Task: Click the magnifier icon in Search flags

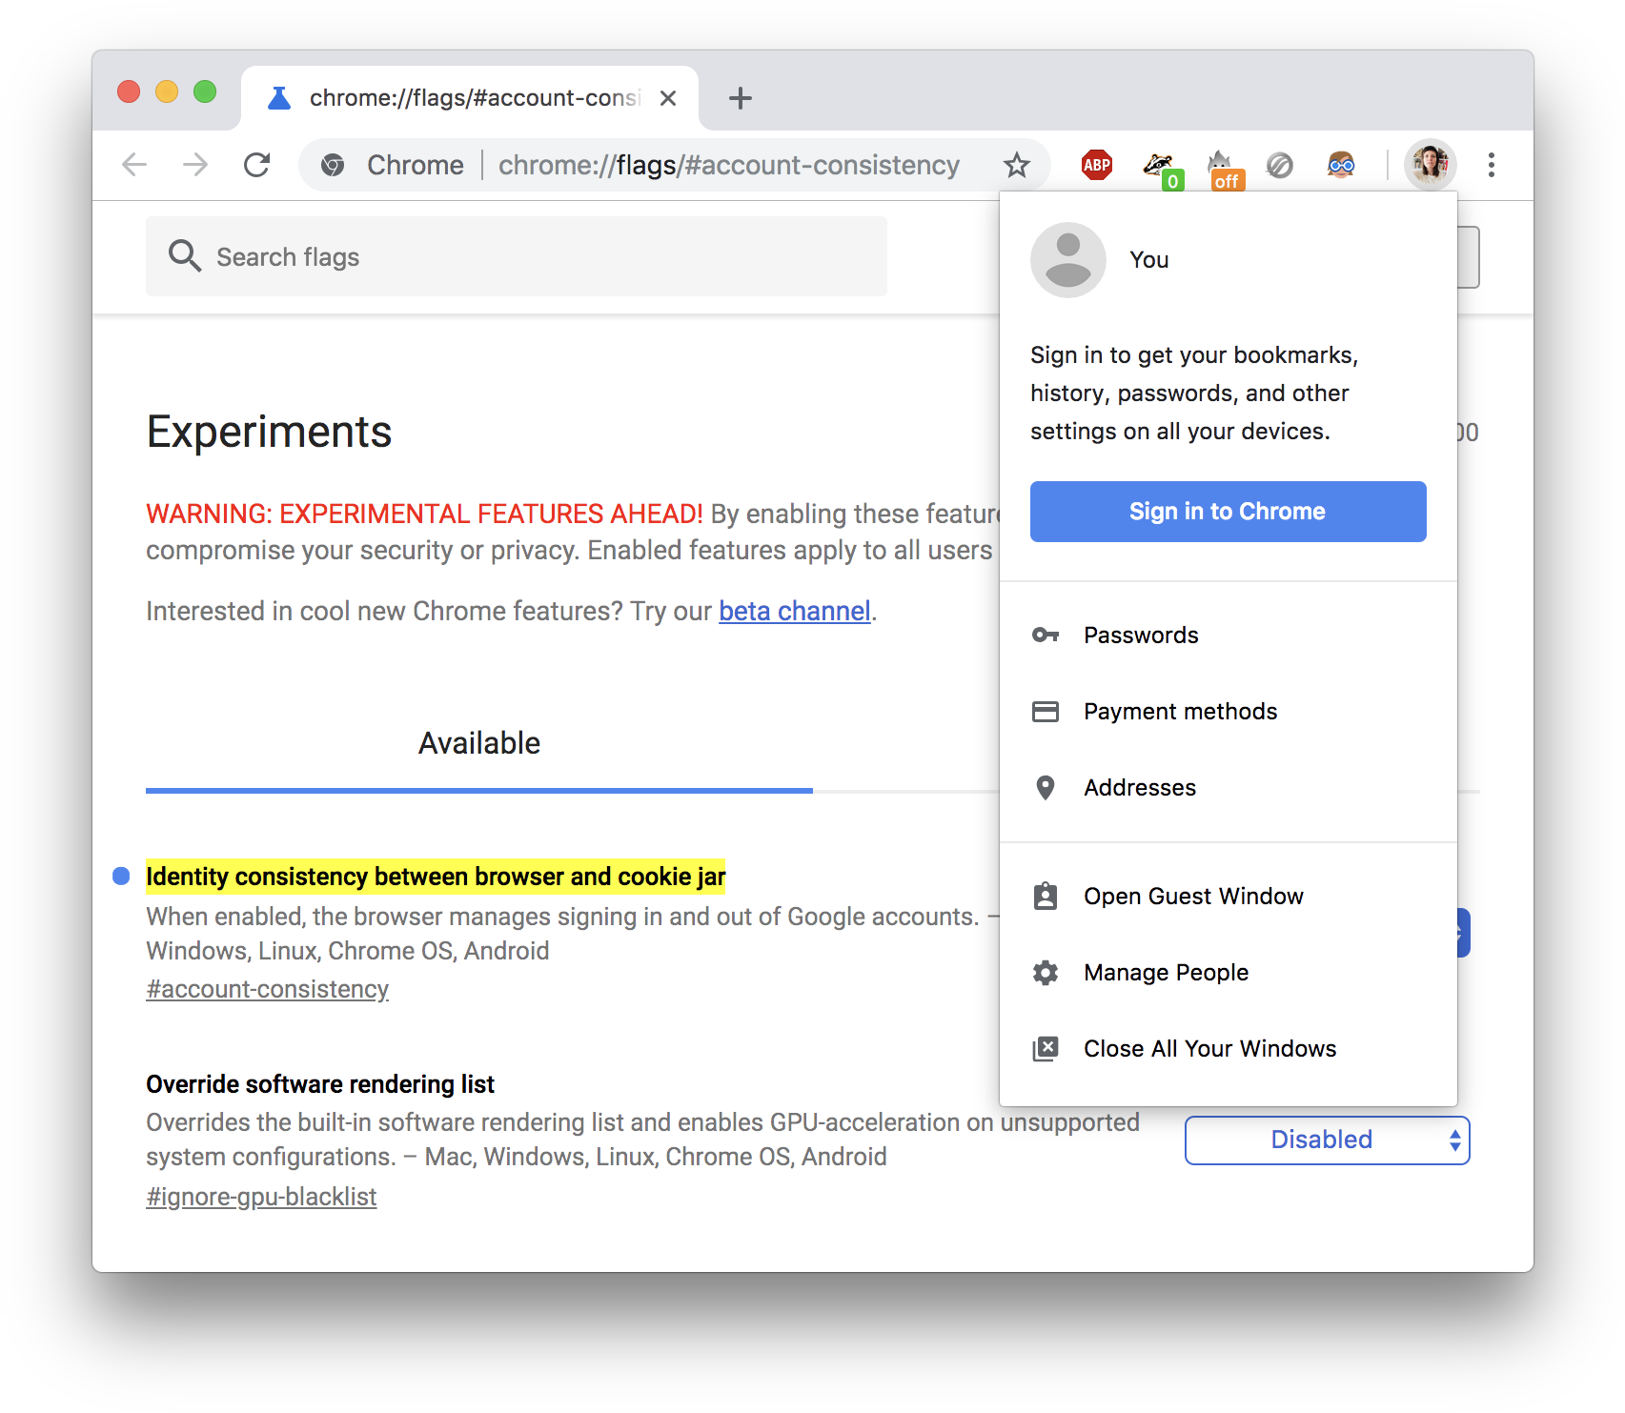Action: (x=184, y=256)
